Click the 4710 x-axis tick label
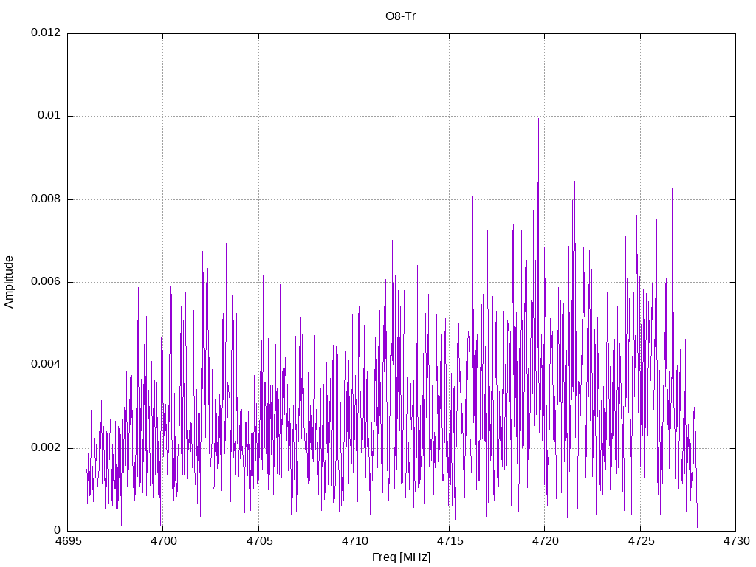Image resolution: width=756 pixels, height=567 pixels. pyautogui.click(x=354, y=541)
